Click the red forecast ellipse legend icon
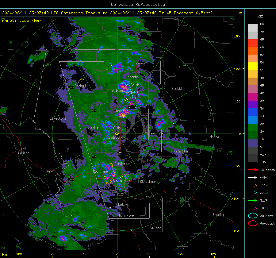The image size is (276, 258). (x=253, y=223)
